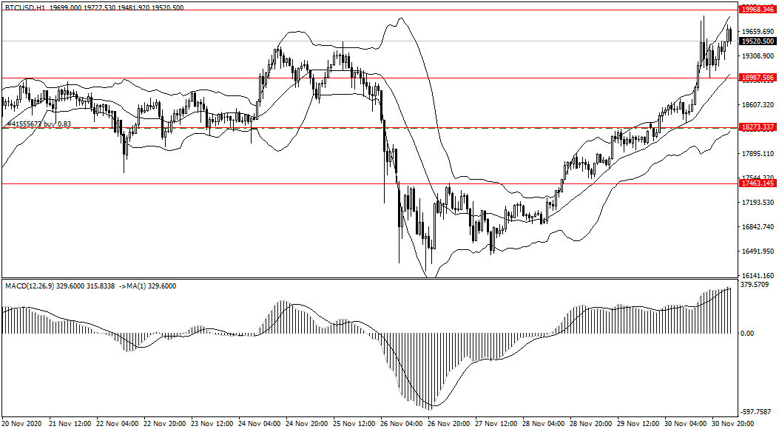Click the red 19968.346 price tag

coord(756,10)
